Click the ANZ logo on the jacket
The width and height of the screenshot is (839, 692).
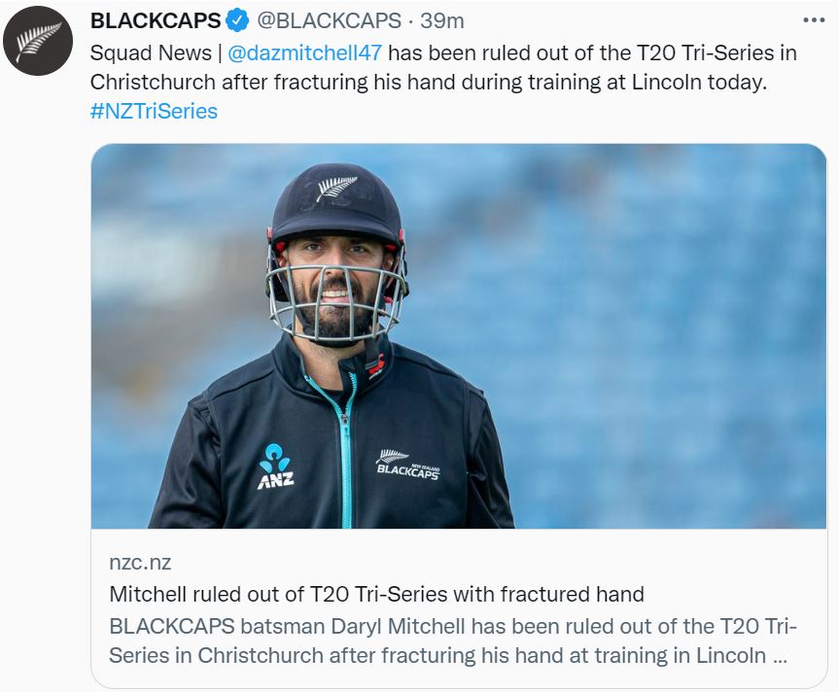[275, 467]
